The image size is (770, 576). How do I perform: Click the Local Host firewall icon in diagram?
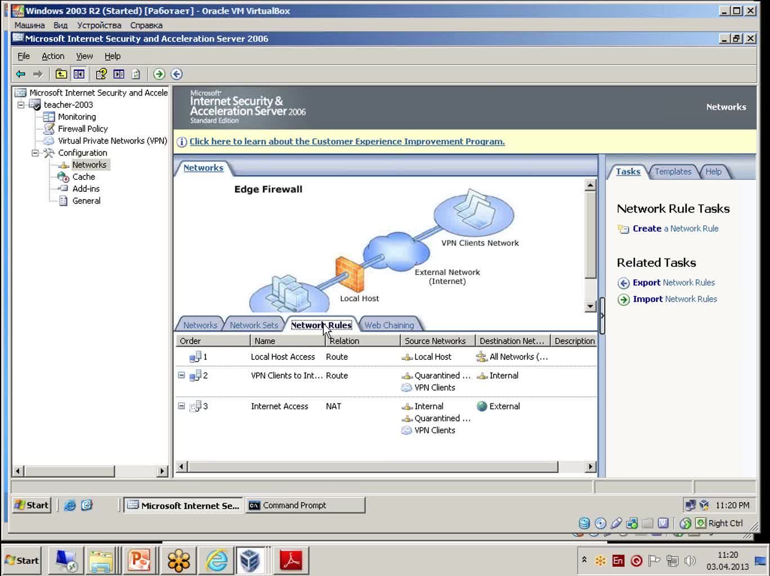pyautogui.click(x=350, y=274)
